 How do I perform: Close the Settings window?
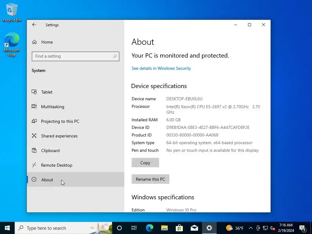coord(264,25)
